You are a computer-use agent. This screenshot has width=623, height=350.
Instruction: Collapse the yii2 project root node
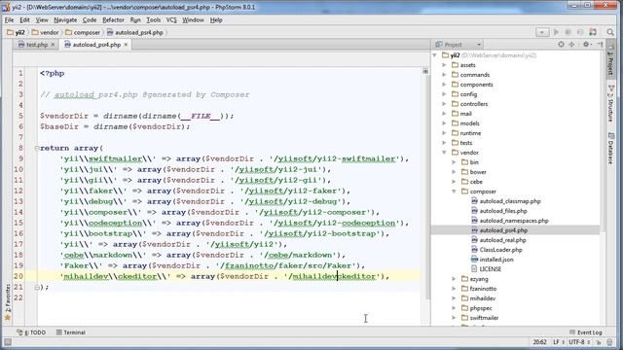tap(435, 55)
